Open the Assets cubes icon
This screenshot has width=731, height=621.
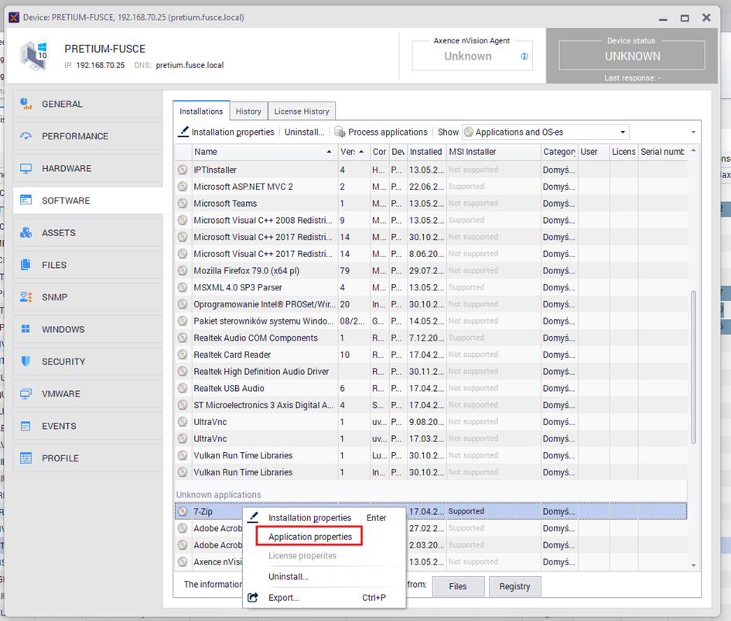(26, 233)
